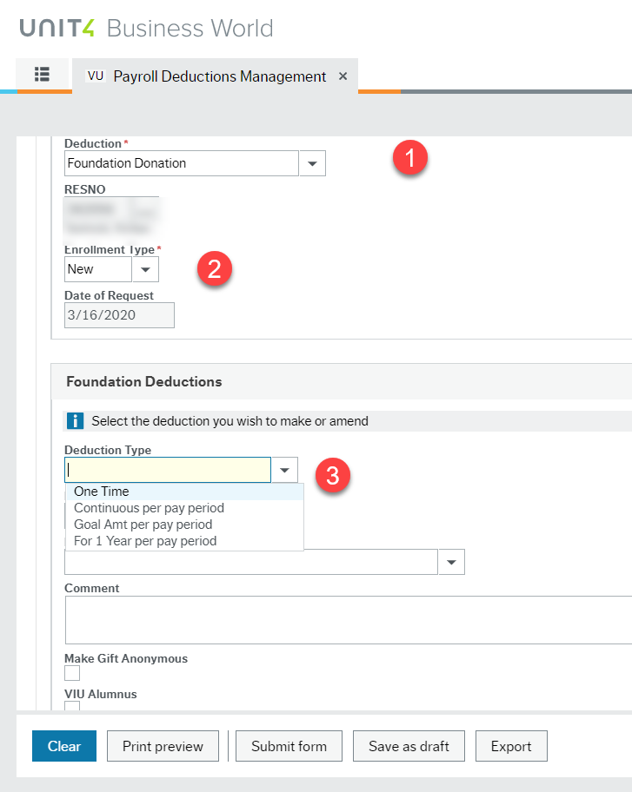Click Submit form

pyautogui.click(x=289, y=746)
